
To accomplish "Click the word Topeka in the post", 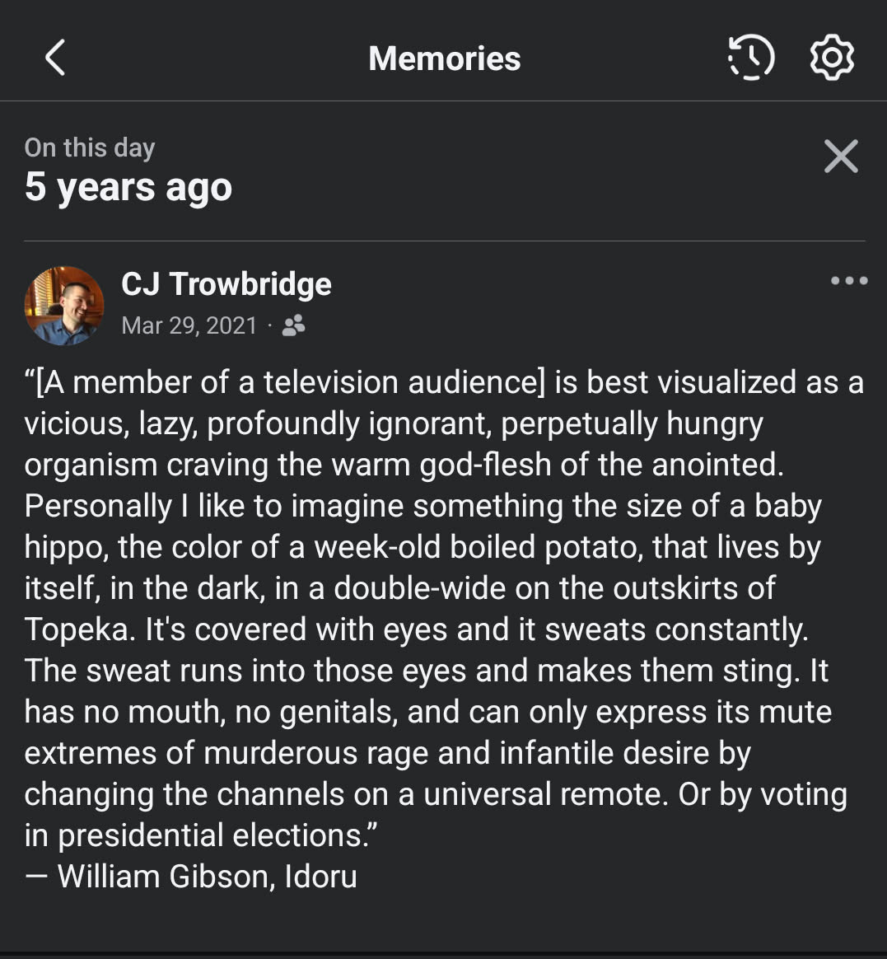I will tap(79, 629).
